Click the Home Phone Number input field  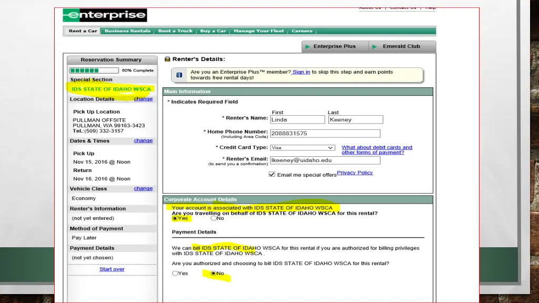pyautogui.click(x=325, y=134)
